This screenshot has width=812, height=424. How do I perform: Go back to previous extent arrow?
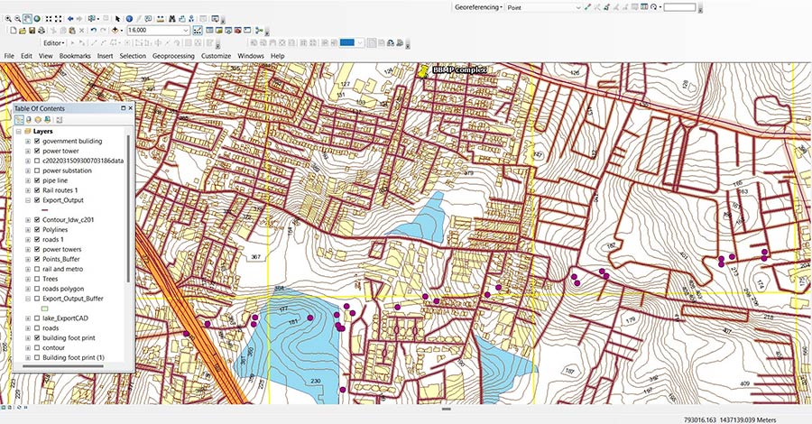coord(69,18)
